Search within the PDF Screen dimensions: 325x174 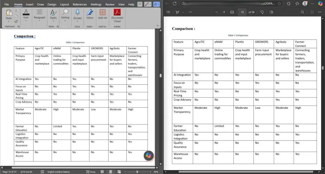click(x=302, y=12)
